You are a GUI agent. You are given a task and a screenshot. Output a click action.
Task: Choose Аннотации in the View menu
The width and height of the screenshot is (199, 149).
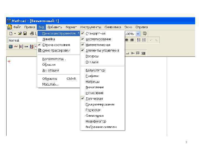(59, 70)
